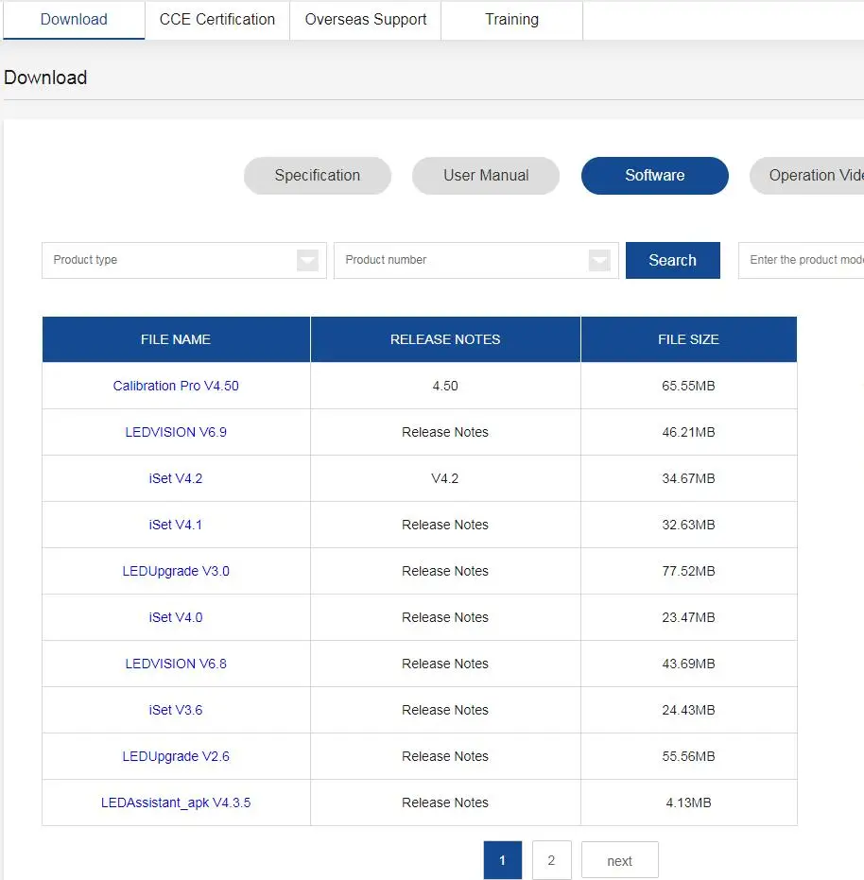Click the 43.69MB file size cell
Viewport: 864px width, 880px height.
(689, 664)
